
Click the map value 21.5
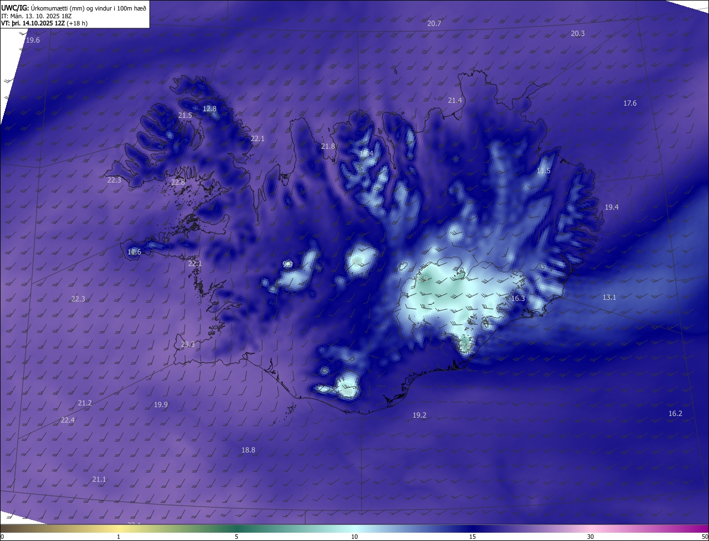pos(185,116)
